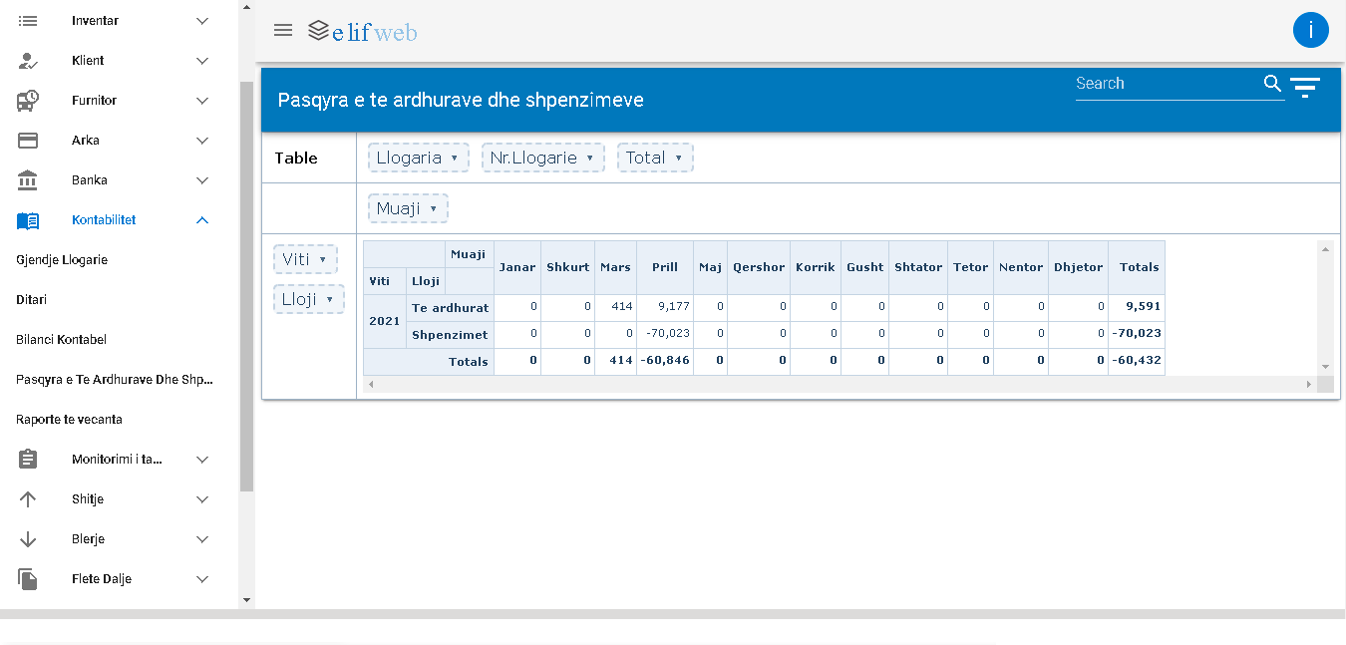Expand the Arka menu chevron

202,141
